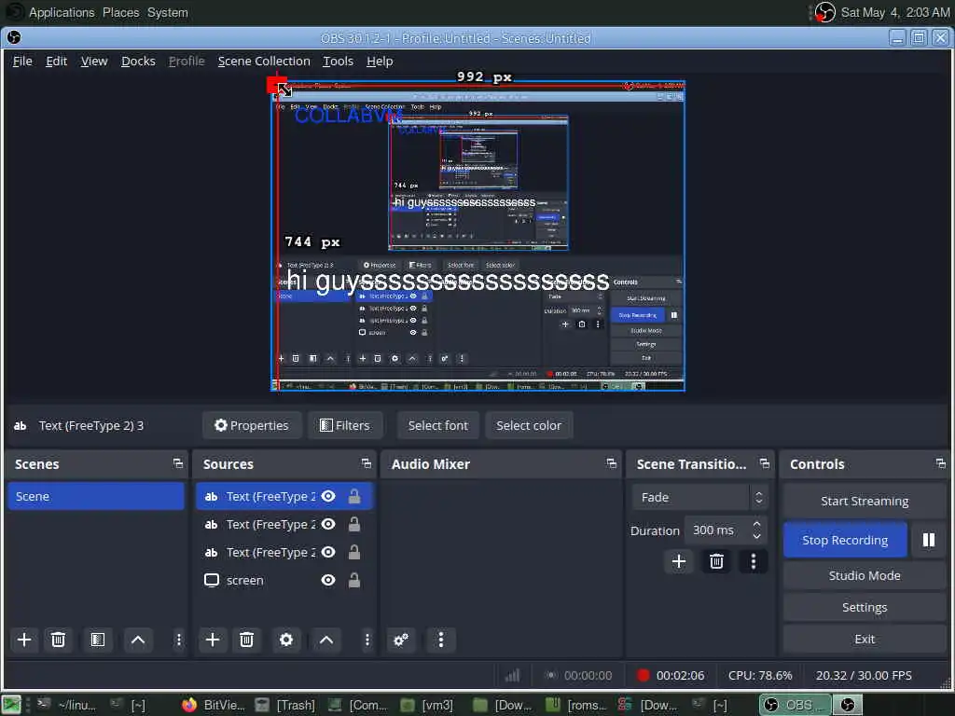The image size is (955, 716).
Task: Add a source with Sources plus icon
Action: [x=213, y=640]
